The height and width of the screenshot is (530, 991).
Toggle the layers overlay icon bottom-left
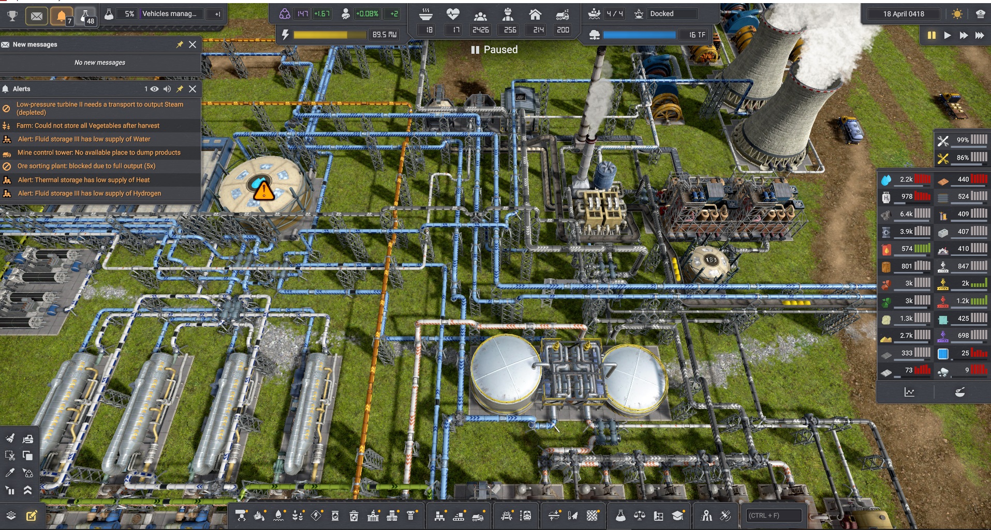11,516
